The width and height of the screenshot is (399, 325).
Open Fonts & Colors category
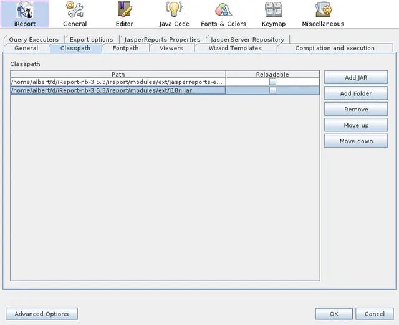(223, 14)
